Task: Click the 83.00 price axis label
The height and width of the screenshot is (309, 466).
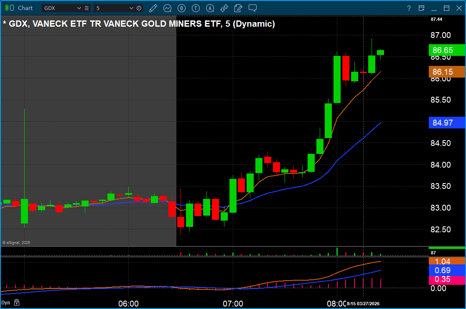Action: [x=441, y=208]
